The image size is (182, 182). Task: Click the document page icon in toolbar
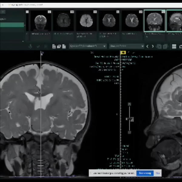64,46
